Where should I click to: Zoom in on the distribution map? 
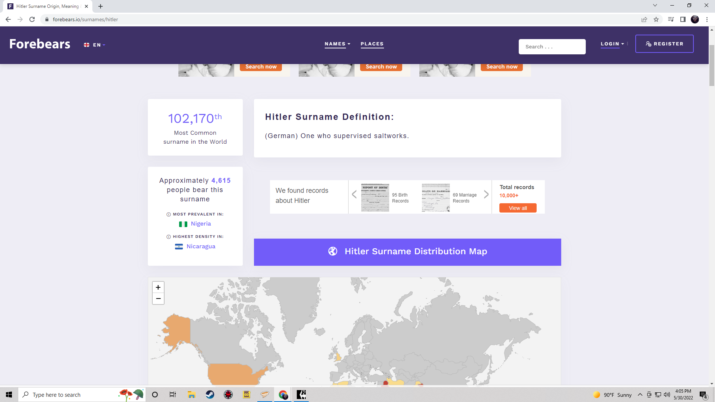click(x=158, y=287)
